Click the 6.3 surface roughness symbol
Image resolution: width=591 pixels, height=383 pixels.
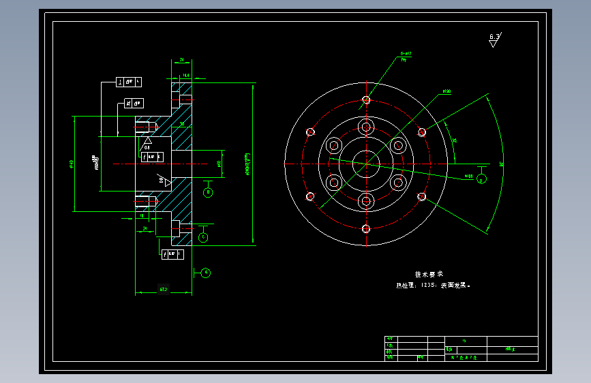[x=495, y=40]
